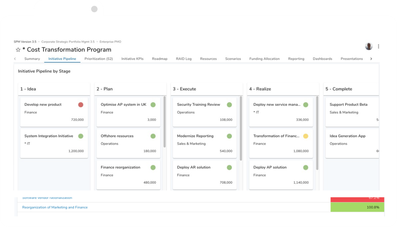
Task: Click red status dot on Develop new product
Action: [x=81, y=105]
